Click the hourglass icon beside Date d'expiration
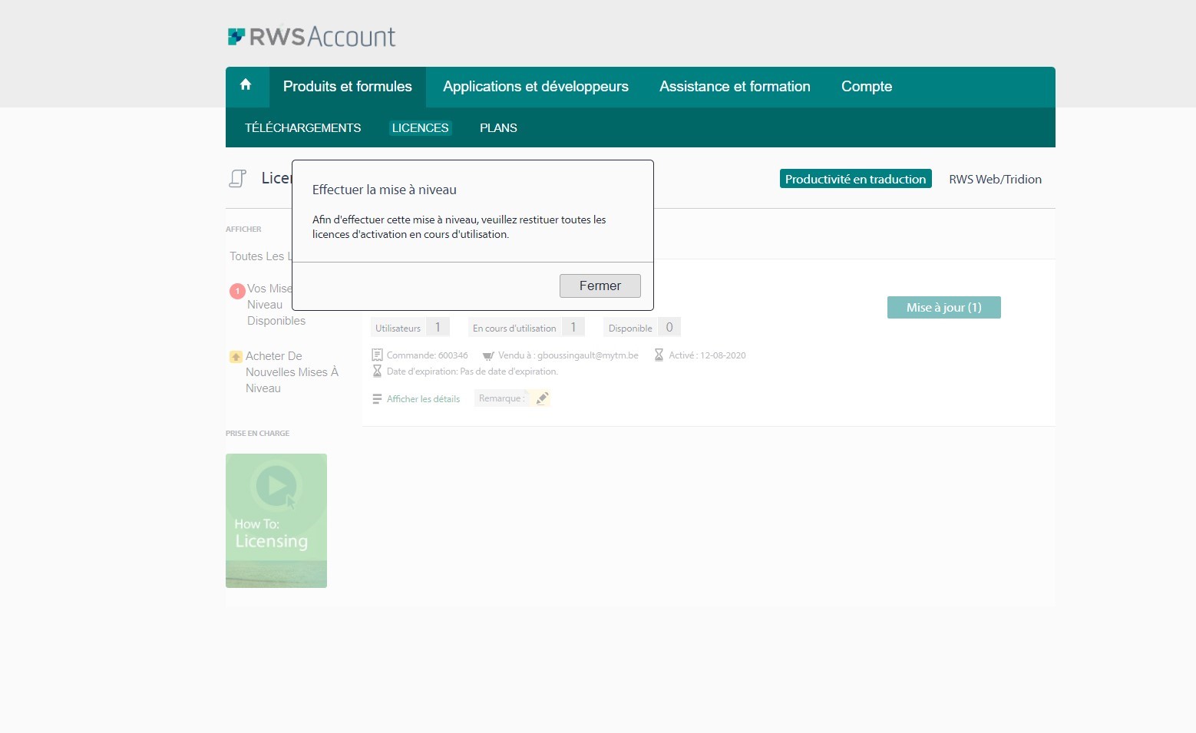The width and height of the screenshot is (1196, 733). 377,371
